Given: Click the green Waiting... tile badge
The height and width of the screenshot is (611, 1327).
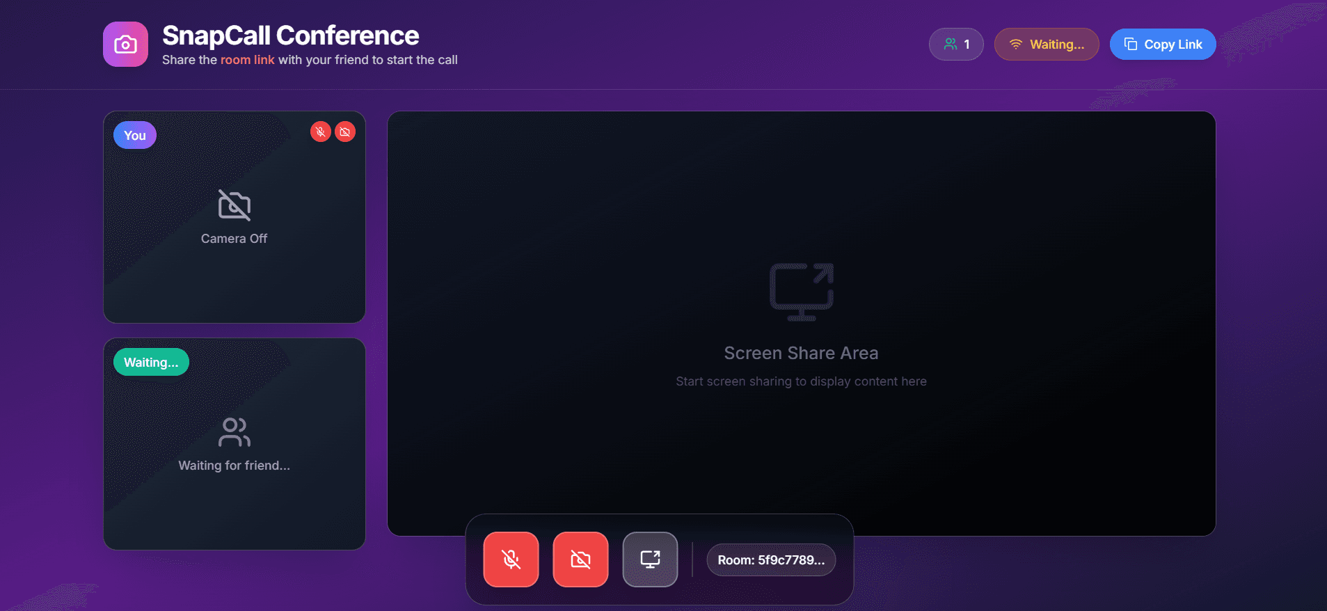Looking at the screenshot, I should click(151, 362).
